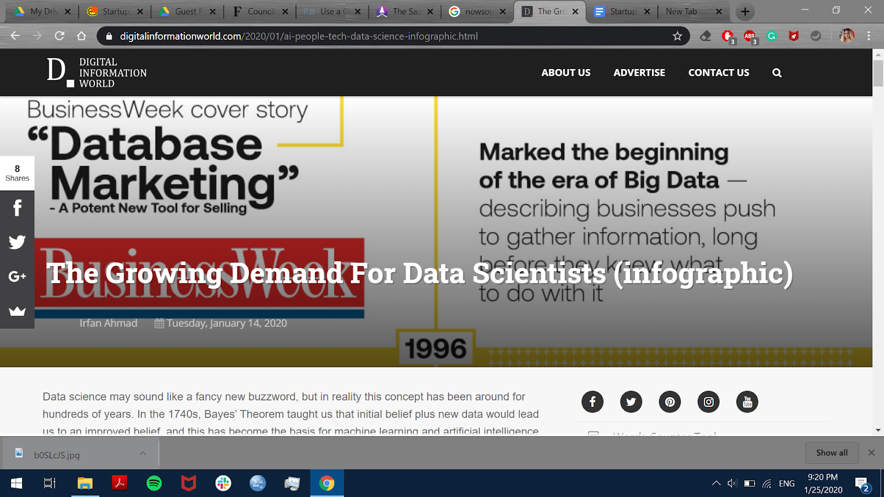Click the eraser extension icon in toolbar
This screenshot has height=497, width=884.
[x=706, y=36]
